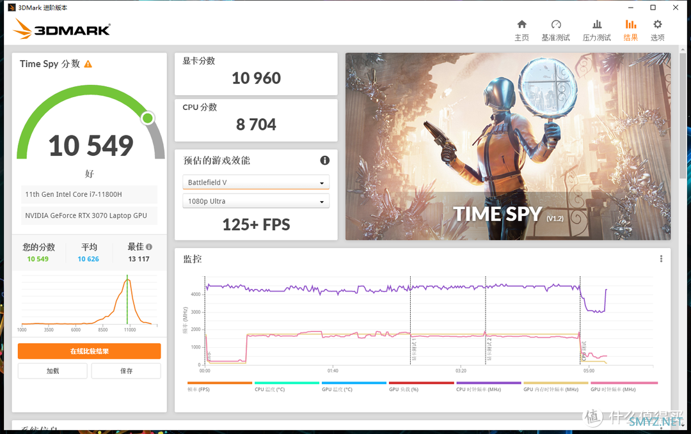Open the 1080p Ultra resolution dropdown
The height and width of the screenshot is (434, 691).
tap(256, 201)
